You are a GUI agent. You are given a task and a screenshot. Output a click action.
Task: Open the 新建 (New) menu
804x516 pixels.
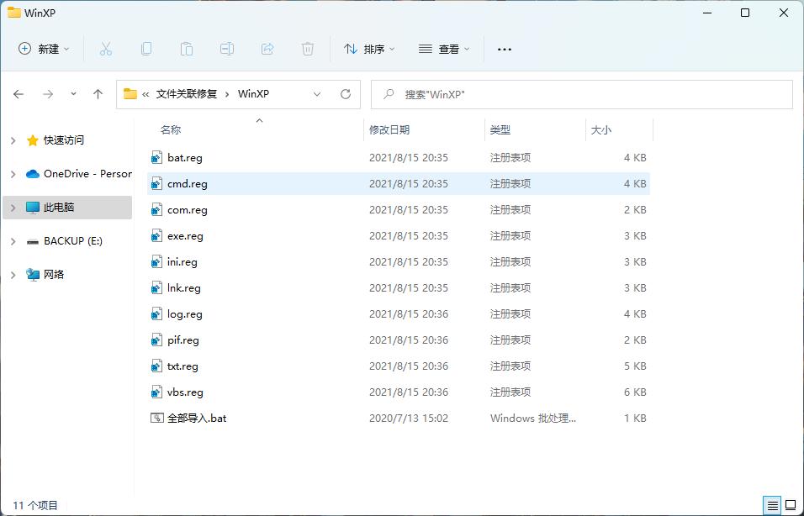pos(44,49)
